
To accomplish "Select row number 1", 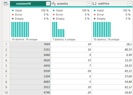I will [x=6, y=44].
